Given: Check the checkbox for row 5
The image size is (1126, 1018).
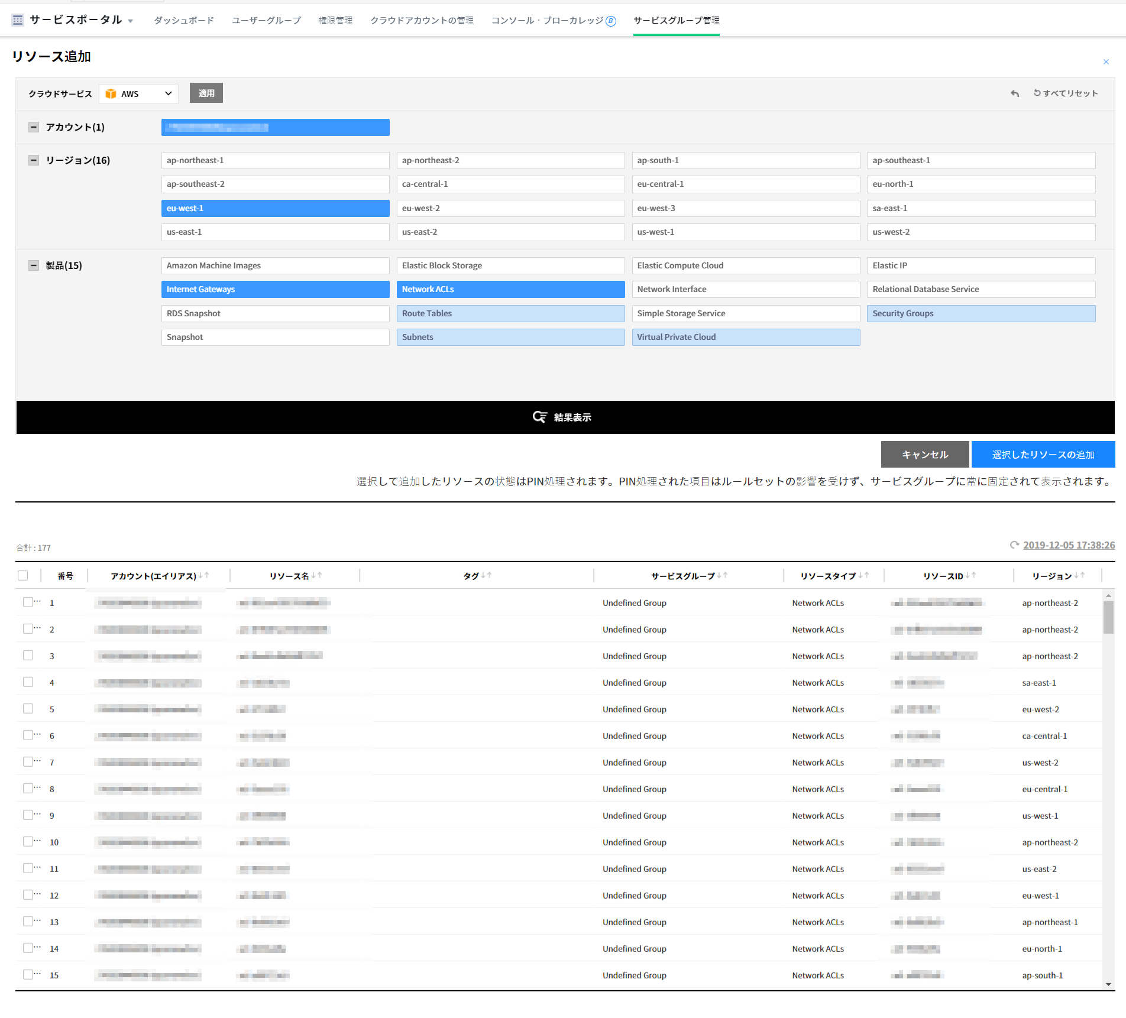Looking at the screenshot, I should coord(28,709).
